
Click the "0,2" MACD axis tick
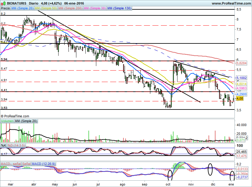(x=239, y=164)
